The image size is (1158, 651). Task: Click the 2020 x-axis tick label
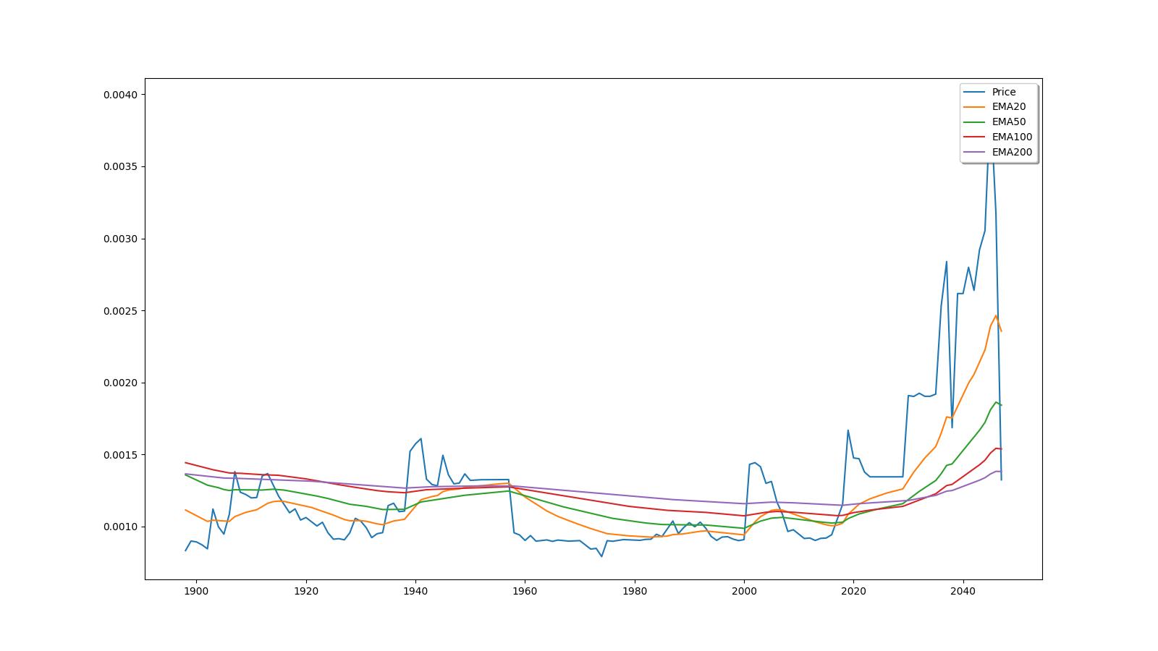(853, 591)
